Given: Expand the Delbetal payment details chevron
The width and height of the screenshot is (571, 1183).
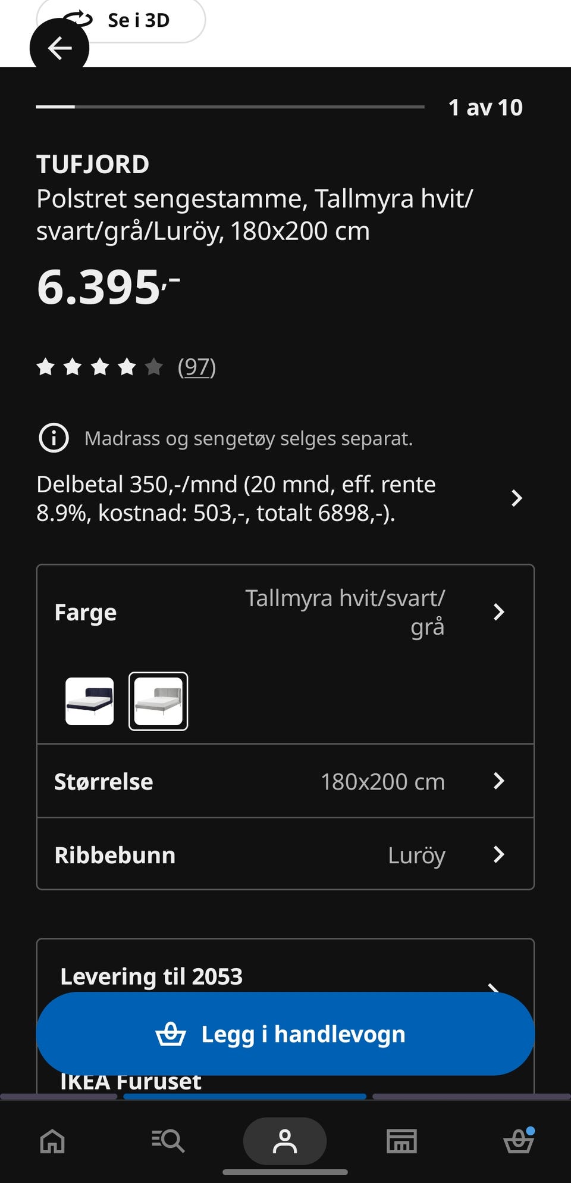Looking at the screenshot, I should click(516, 498).
